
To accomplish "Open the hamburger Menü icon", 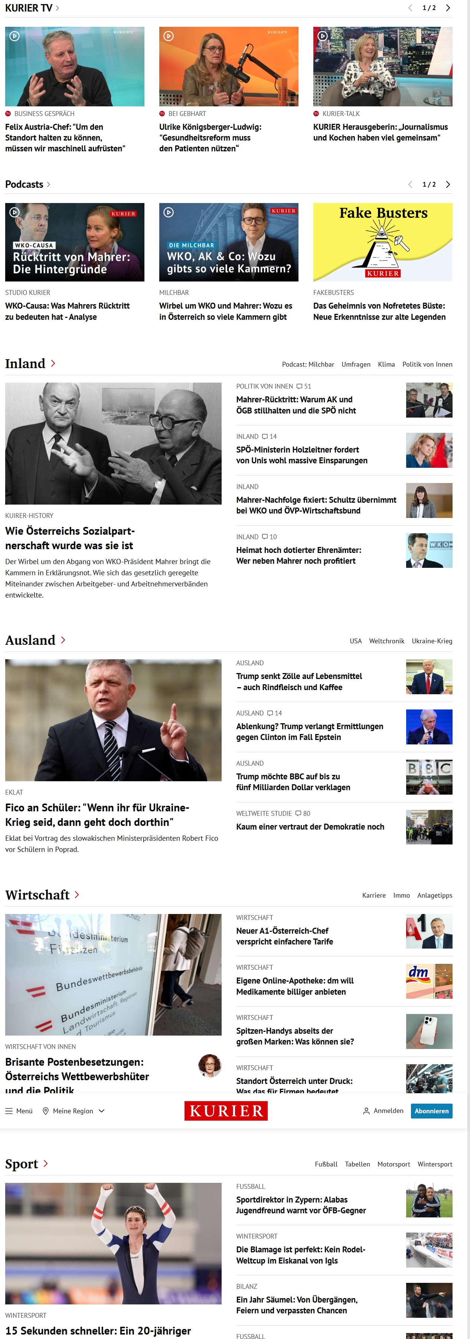I will coord(9,1111).
